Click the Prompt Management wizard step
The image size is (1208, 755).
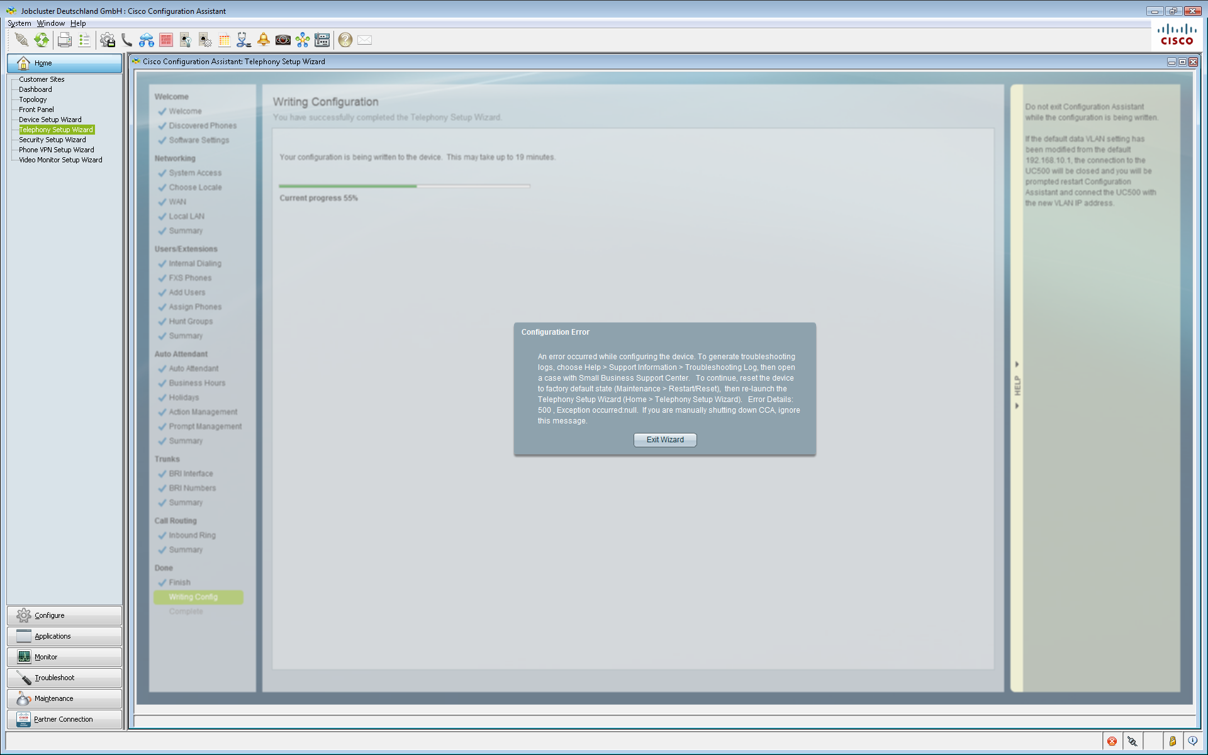[205, 427]
